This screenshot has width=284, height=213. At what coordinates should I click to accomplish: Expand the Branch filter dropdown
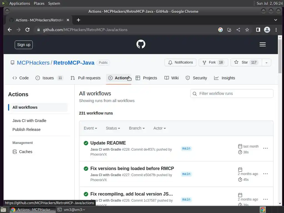(137, 128)
